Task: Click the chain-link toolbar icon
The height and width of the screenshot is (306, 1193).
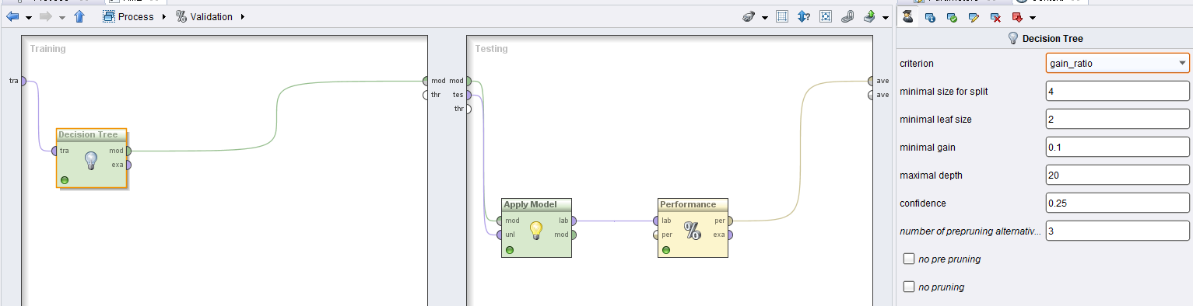Action: point(848,16)
